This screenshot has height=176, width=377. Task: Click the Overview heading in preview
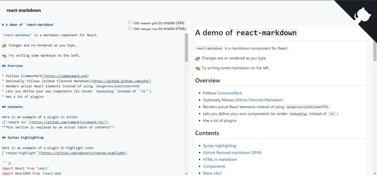(207, 80)
